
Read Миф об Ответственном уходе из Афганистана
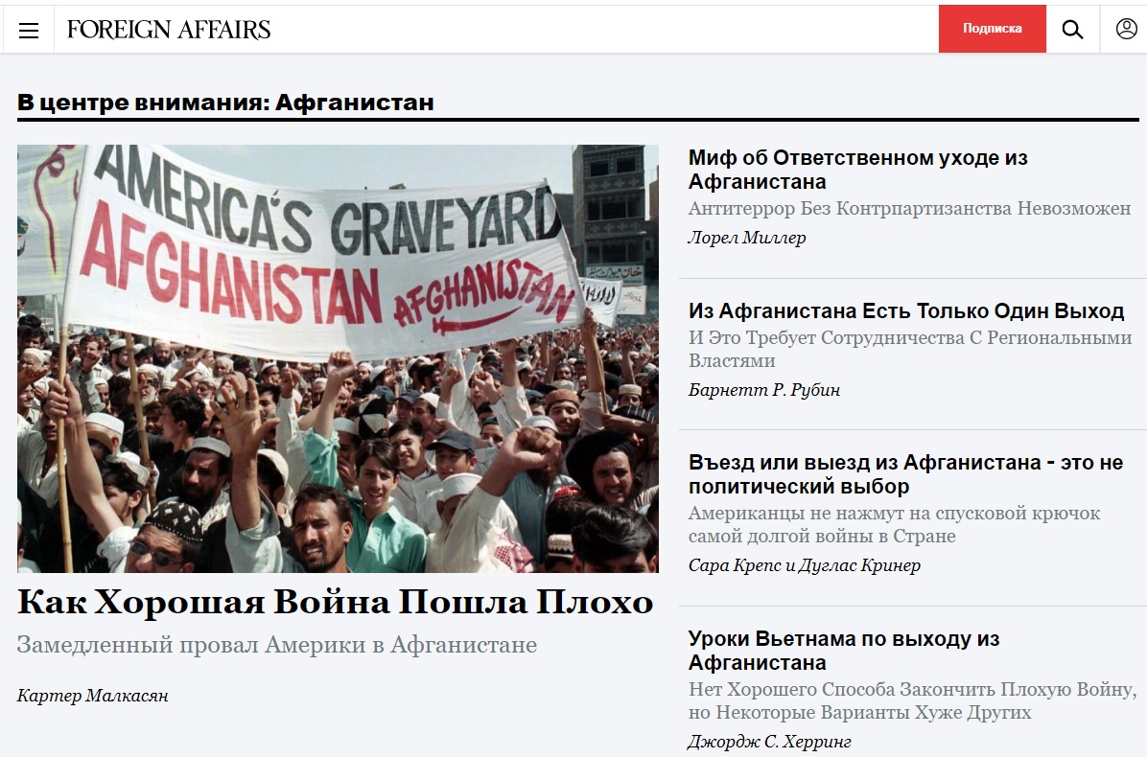coord(857,170)
